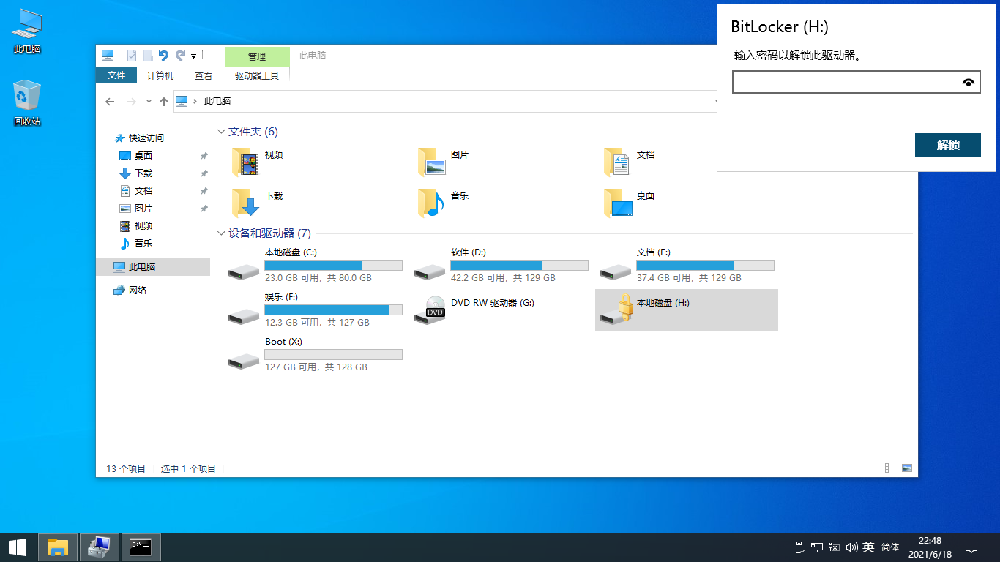The height and width of the screenshot is (562, 1000).
Task: Click the address bar path chevron
Action: (x=195, y=101)
